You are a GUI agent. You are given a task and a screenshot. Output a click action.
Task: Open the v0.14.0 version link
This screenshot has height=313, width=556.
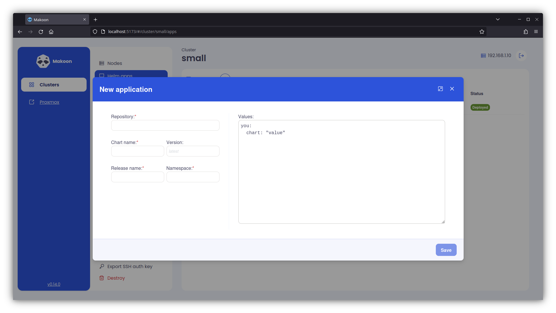54,284
